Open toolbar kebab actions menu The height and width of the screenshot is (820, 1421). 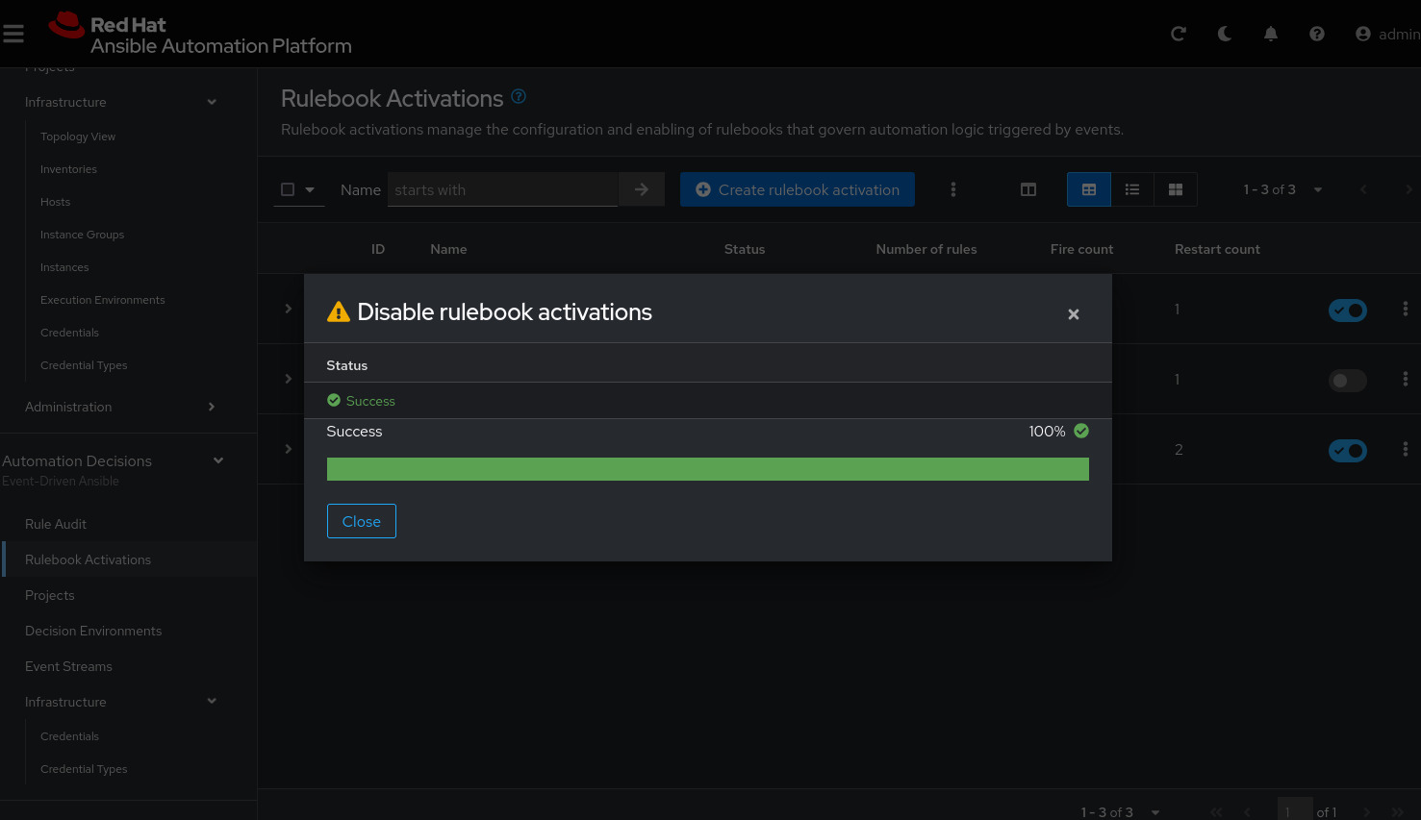coord(953,189)
